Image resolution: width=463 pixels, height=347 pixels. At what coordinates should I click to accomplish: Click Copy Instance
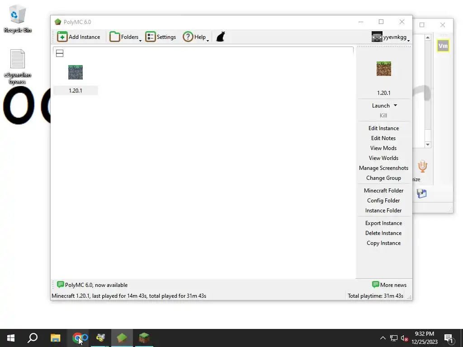[x=383, y=243]
